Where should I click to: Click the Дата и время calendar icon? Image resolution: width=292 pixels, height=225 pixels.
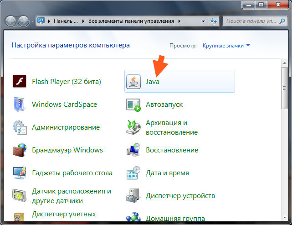(133, 173)
